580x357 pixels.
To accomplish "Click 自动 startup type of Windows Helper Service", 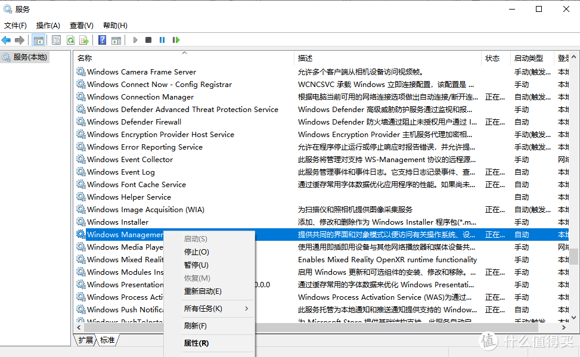I will tap(522, 197).
